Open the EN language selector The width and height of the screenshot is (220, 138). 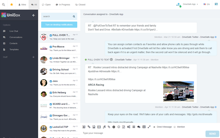point(207,4)
